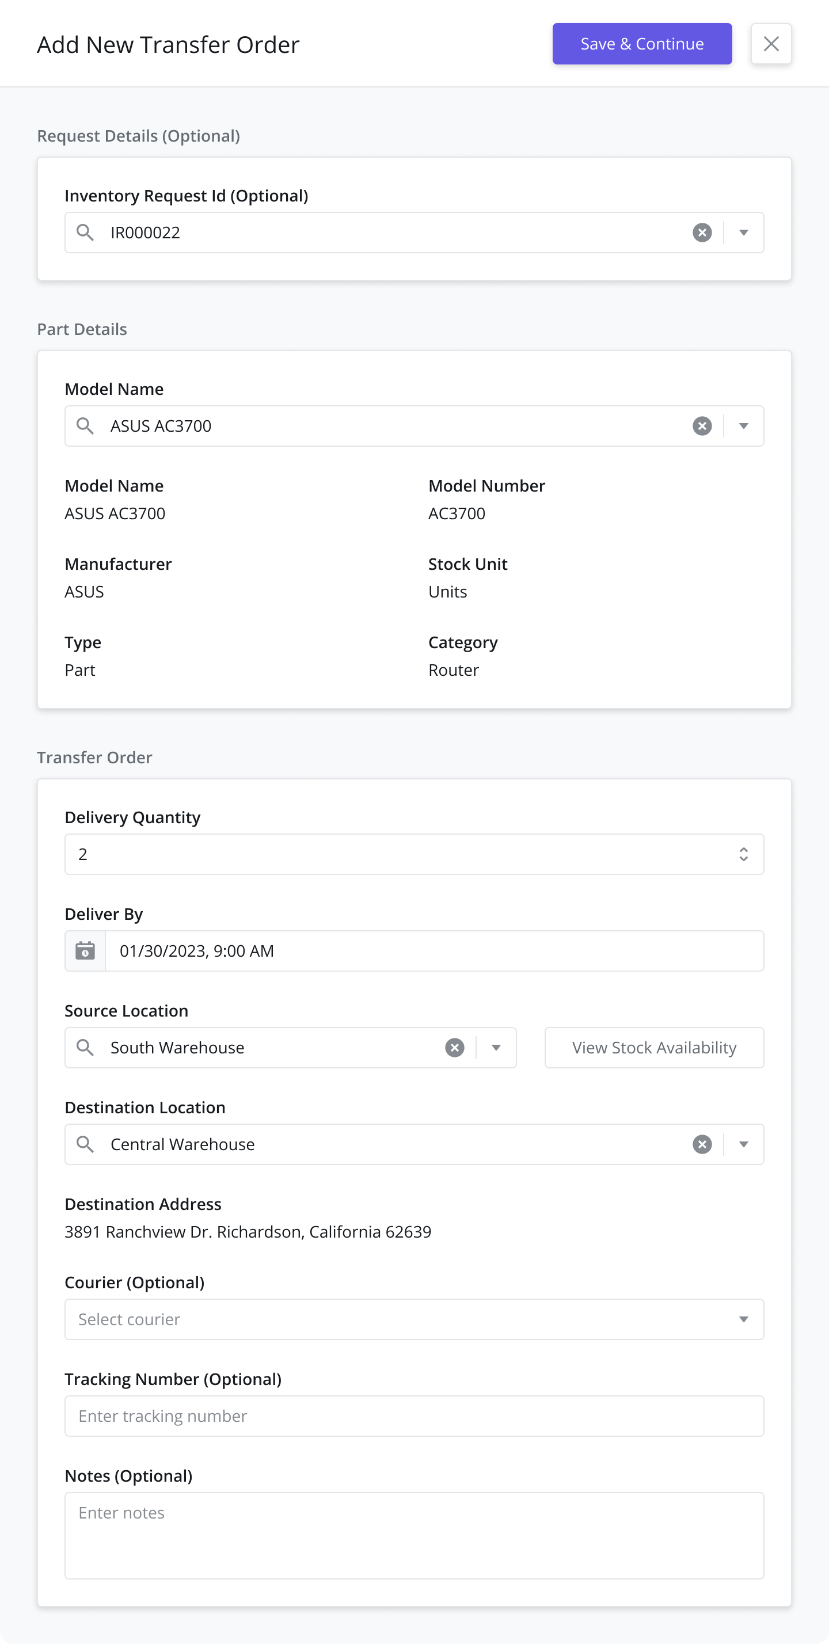Click into the Notes text area
Viewport: 829px width, 1644px height.
pos(414,1536)
